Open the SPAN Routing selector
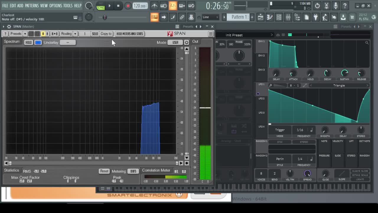This screenshot has height=213, width=378. point(66,34)
